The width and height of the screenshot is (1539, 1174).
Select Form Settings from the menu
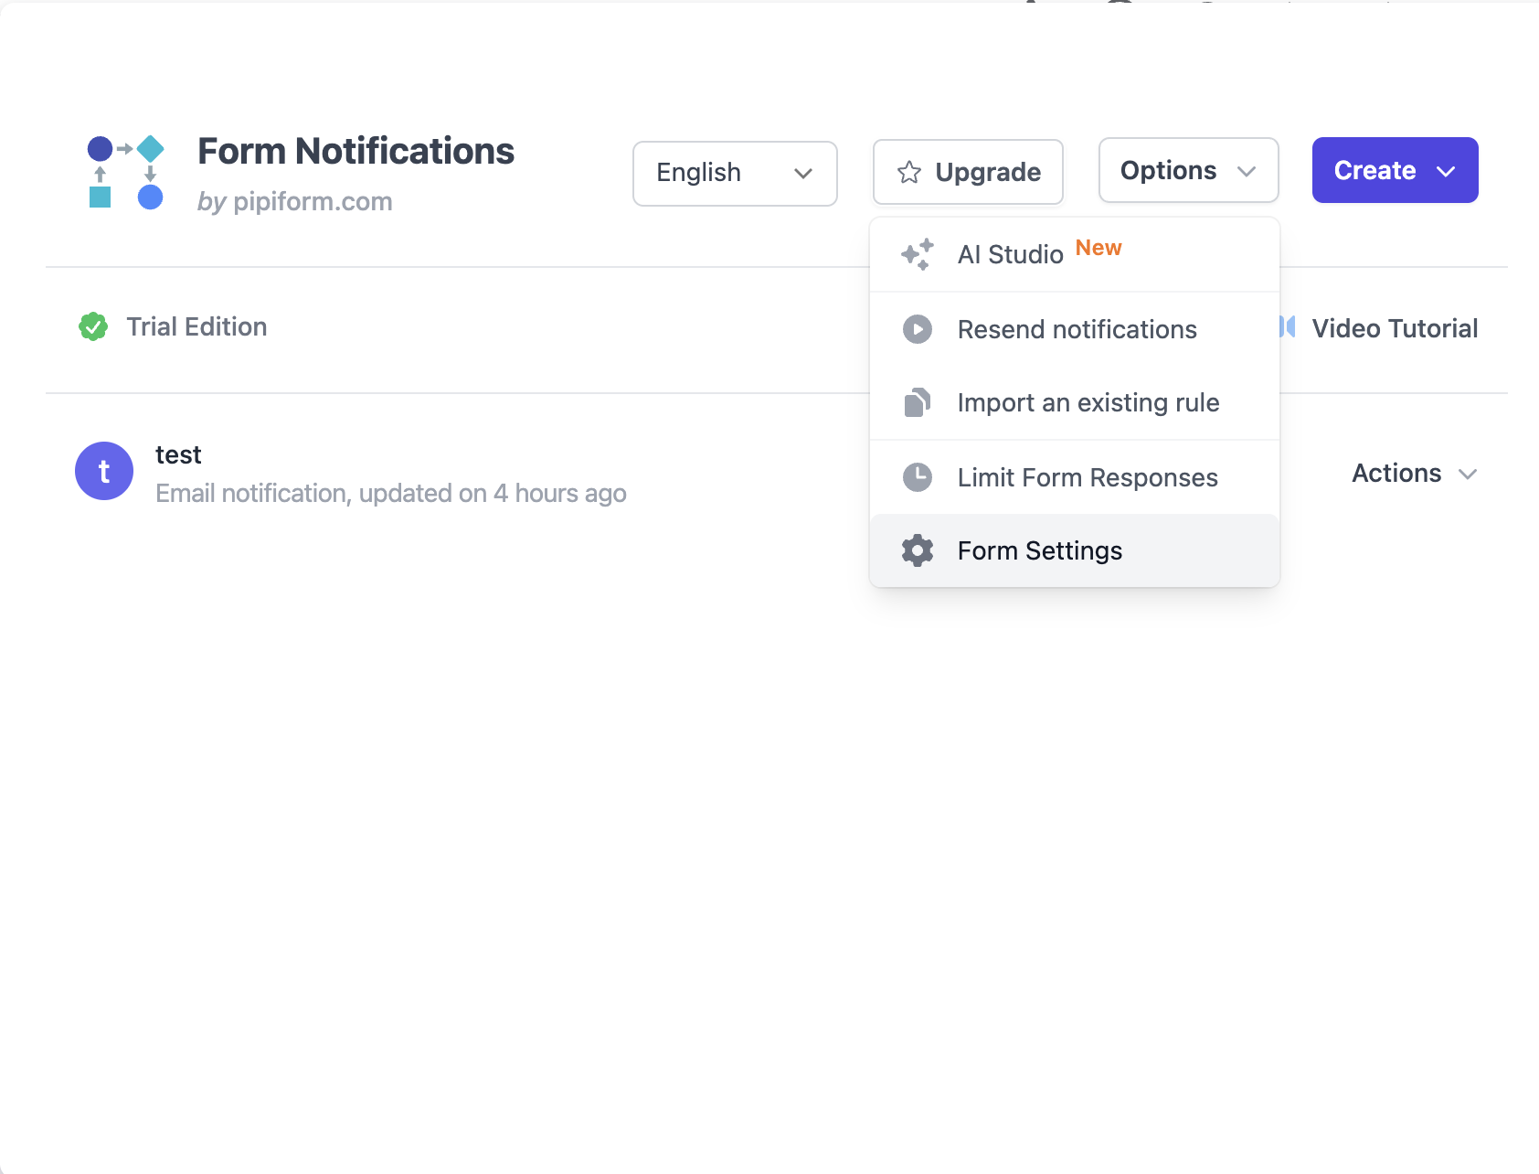[1039, 550]
